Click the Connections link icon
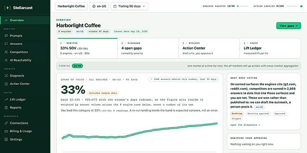The height and width of the screenshot is (153, 307). point(6,123)
